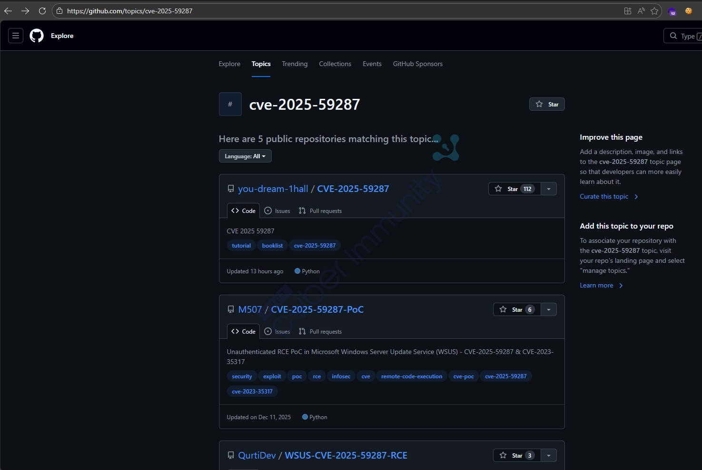Select the 'booklist' topic tag

(x=272, y=246)
